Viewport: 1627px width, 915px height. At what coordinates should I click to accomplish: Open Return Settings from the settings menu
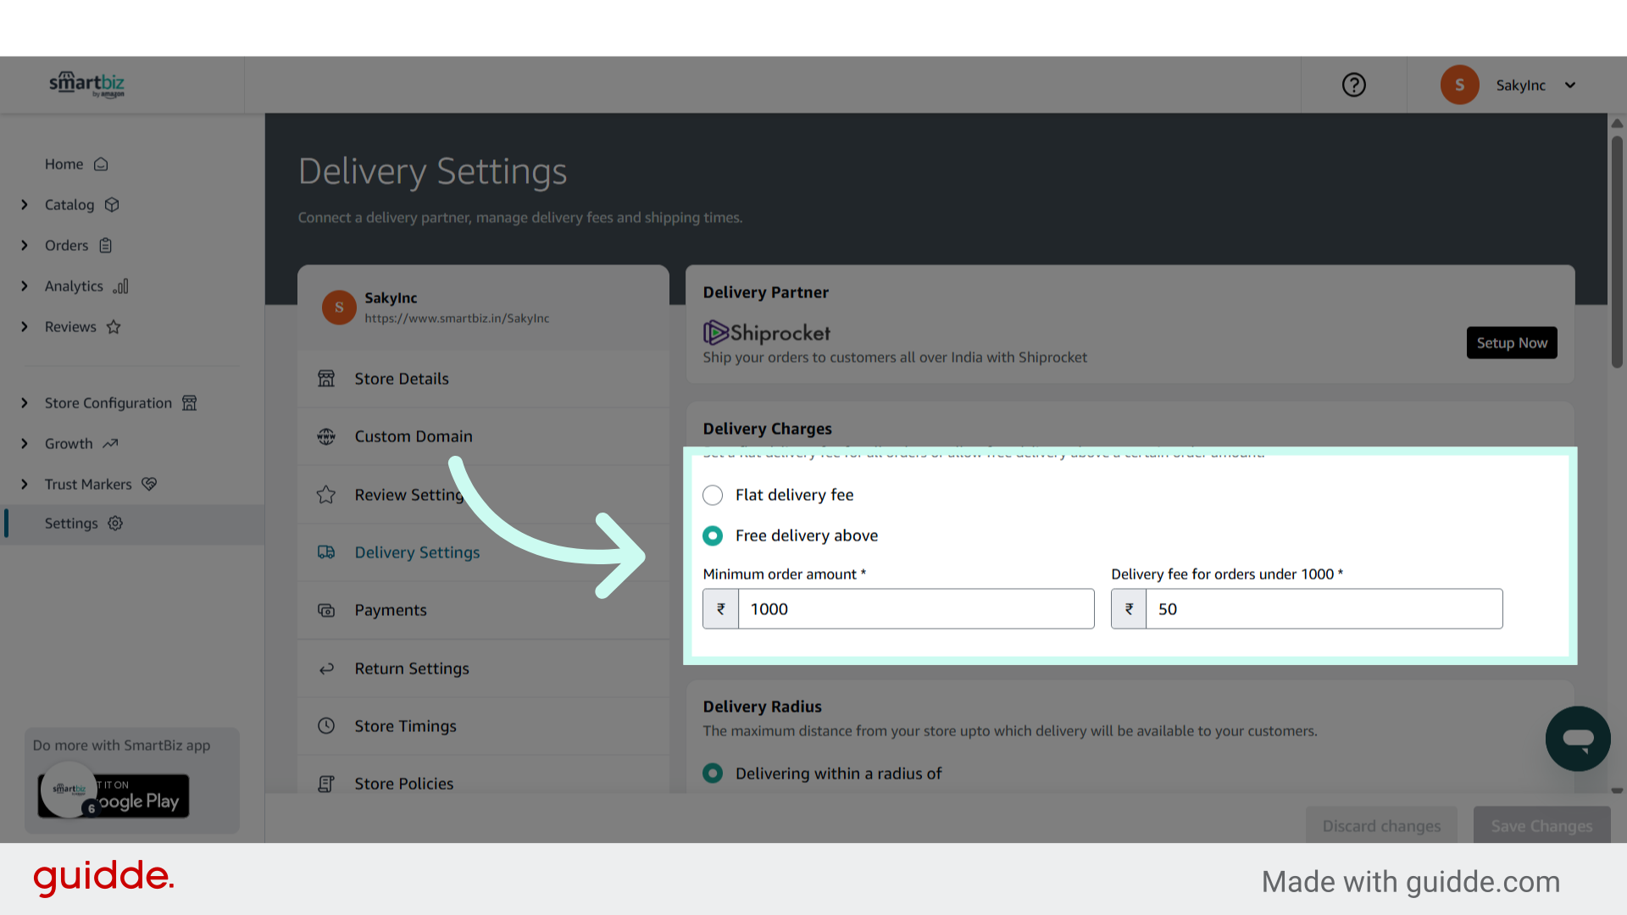(412, 668)
